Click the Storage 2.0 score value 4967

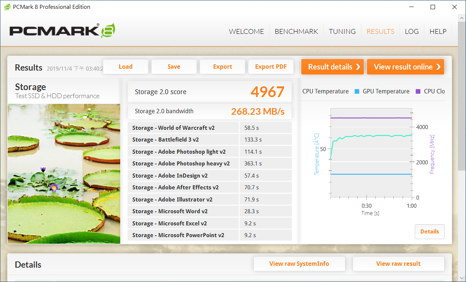point(268,92)
